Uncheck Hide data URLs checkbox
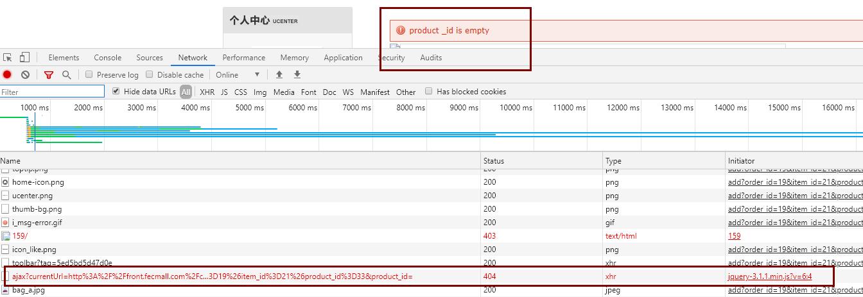 coord(116,91)
